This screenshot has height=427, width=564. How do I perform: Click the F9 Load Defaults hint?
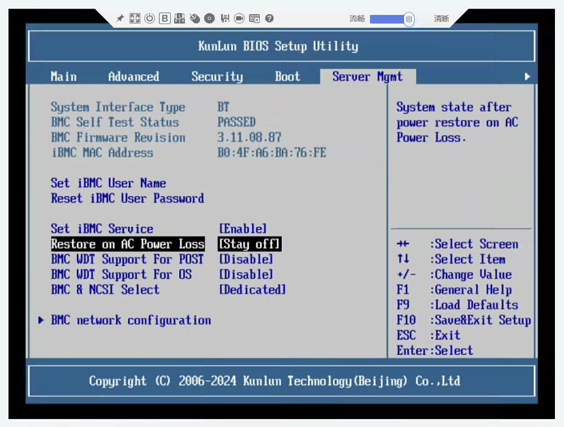[458, 305]
